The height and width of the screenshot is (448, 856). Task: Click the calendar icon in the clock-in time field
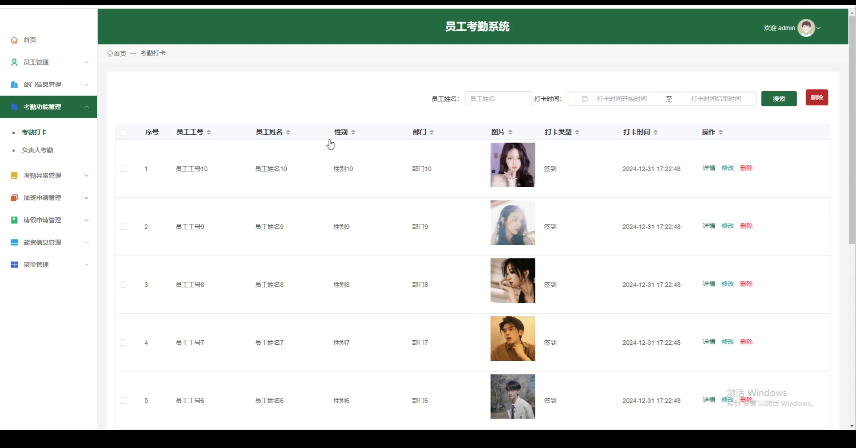(584, 99)
